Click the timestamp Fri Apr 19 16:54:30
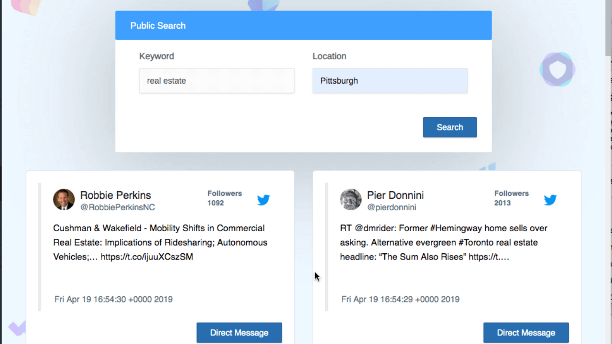This screenshot has width=612, height=344. [114, 300]
